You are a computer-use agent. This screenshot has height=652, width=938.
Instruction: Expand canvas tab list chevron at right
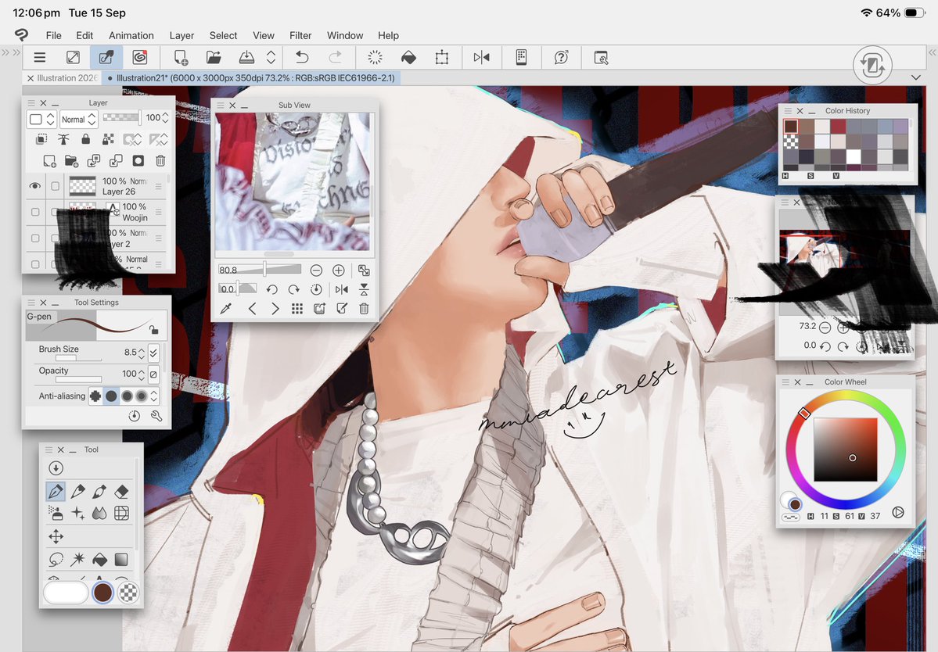click(x=916, y=77)
